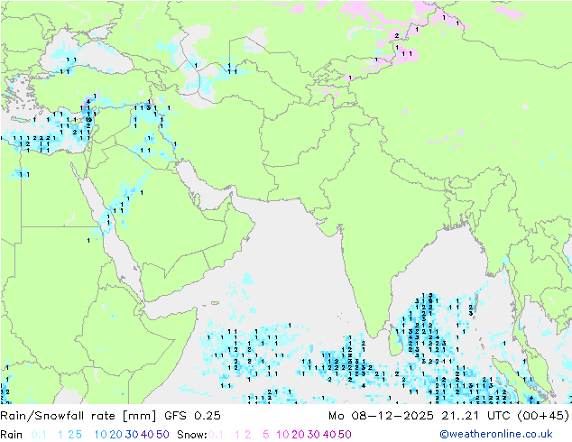This screenshot has height=442, width=572.
Task: Click the Rain 0.1 legend color value
Action: (39, 435)
